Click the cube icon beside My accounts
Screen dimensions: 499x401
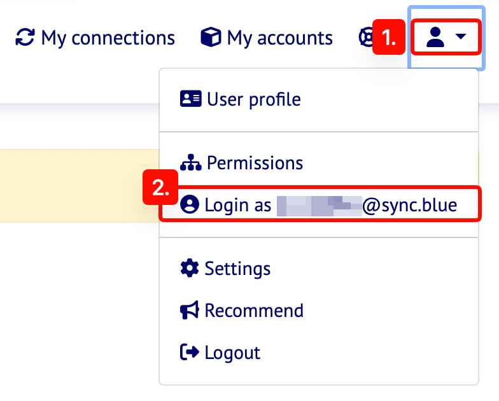pyautogui.click(x=211, y=38)
